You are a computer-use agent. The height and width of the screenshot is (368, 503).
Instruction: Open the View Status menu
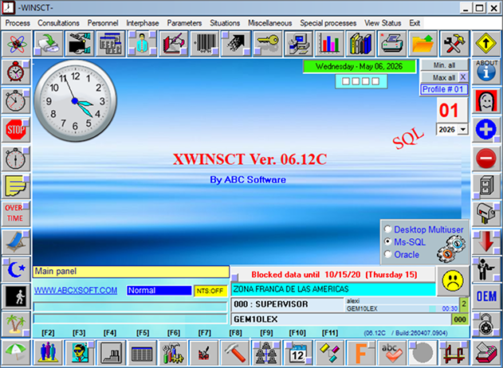pyautogui.click(x=383, y=23)
